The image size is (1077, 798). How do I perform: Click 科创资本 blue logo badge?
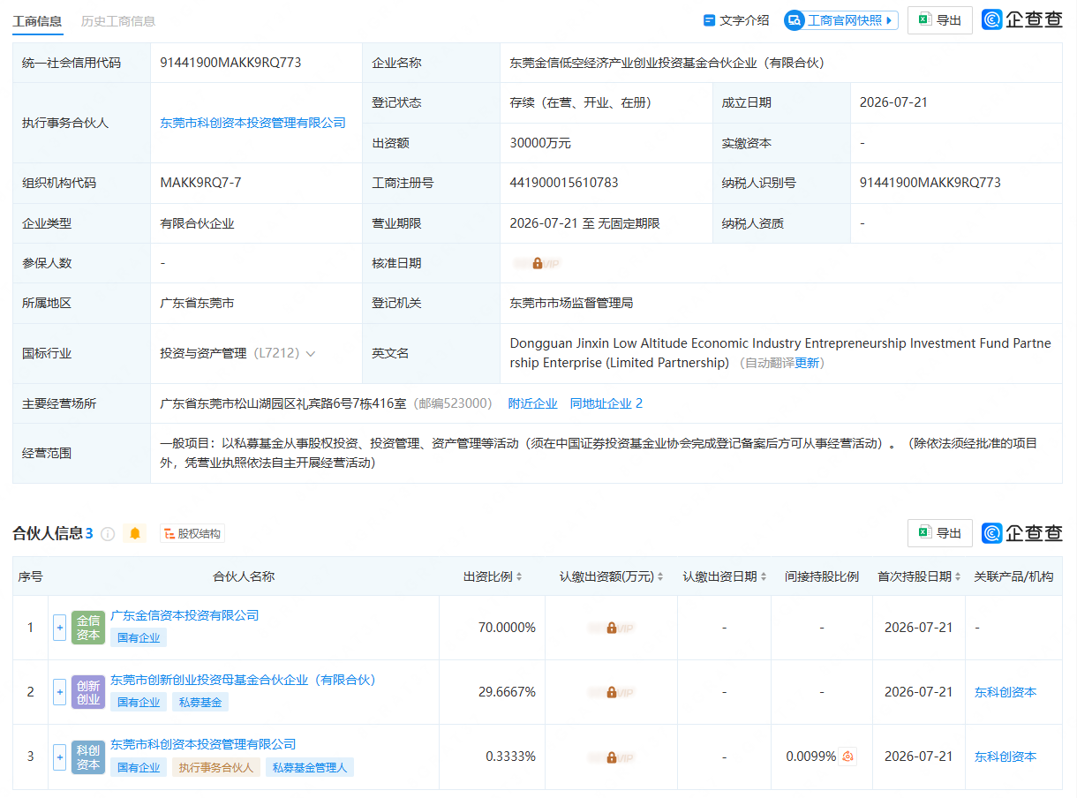[88, 757]
